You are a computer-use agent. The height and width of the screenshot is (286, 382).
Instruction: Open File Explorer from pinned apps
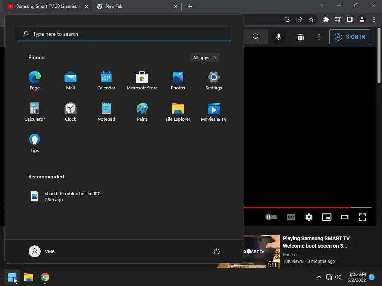coord(178,112)
